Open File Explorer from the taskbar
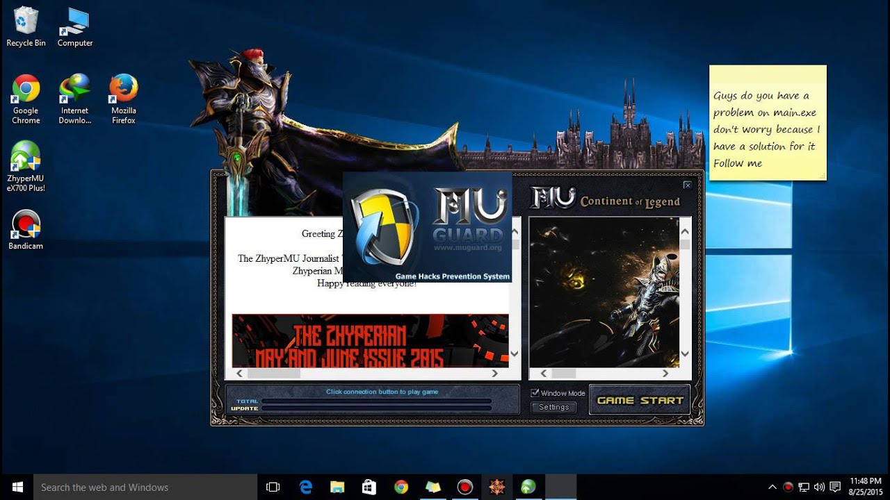This screenshot has width=890, height=500. [x=337, y=487]
